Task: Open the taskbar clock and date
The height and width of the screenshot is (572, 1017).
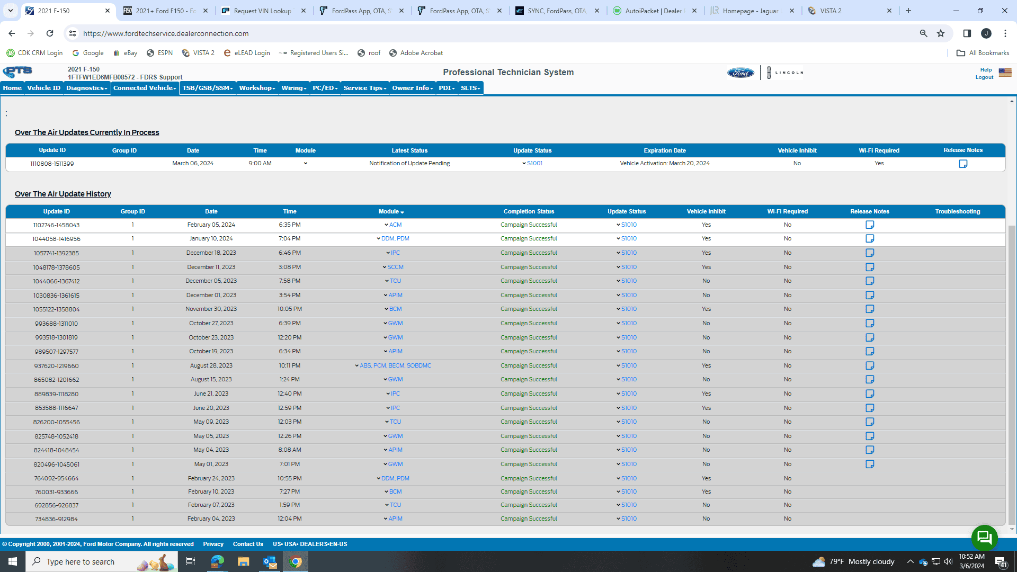Action: [x=971, y=561]
